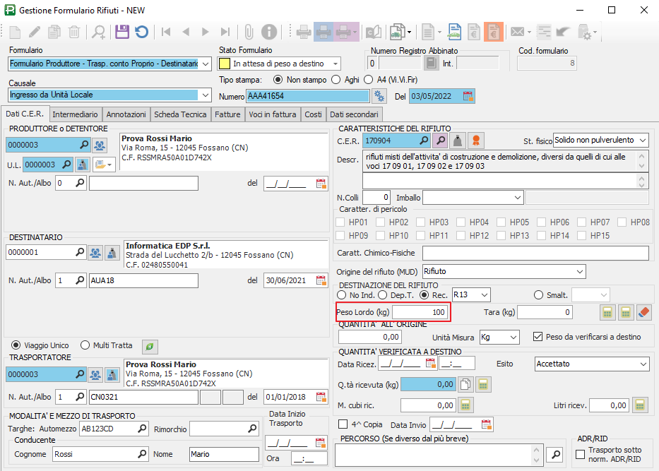Click the green leaf icon near Multi Tratta
This screenshot has width=659, height=471.
click(x=149, y=346)
